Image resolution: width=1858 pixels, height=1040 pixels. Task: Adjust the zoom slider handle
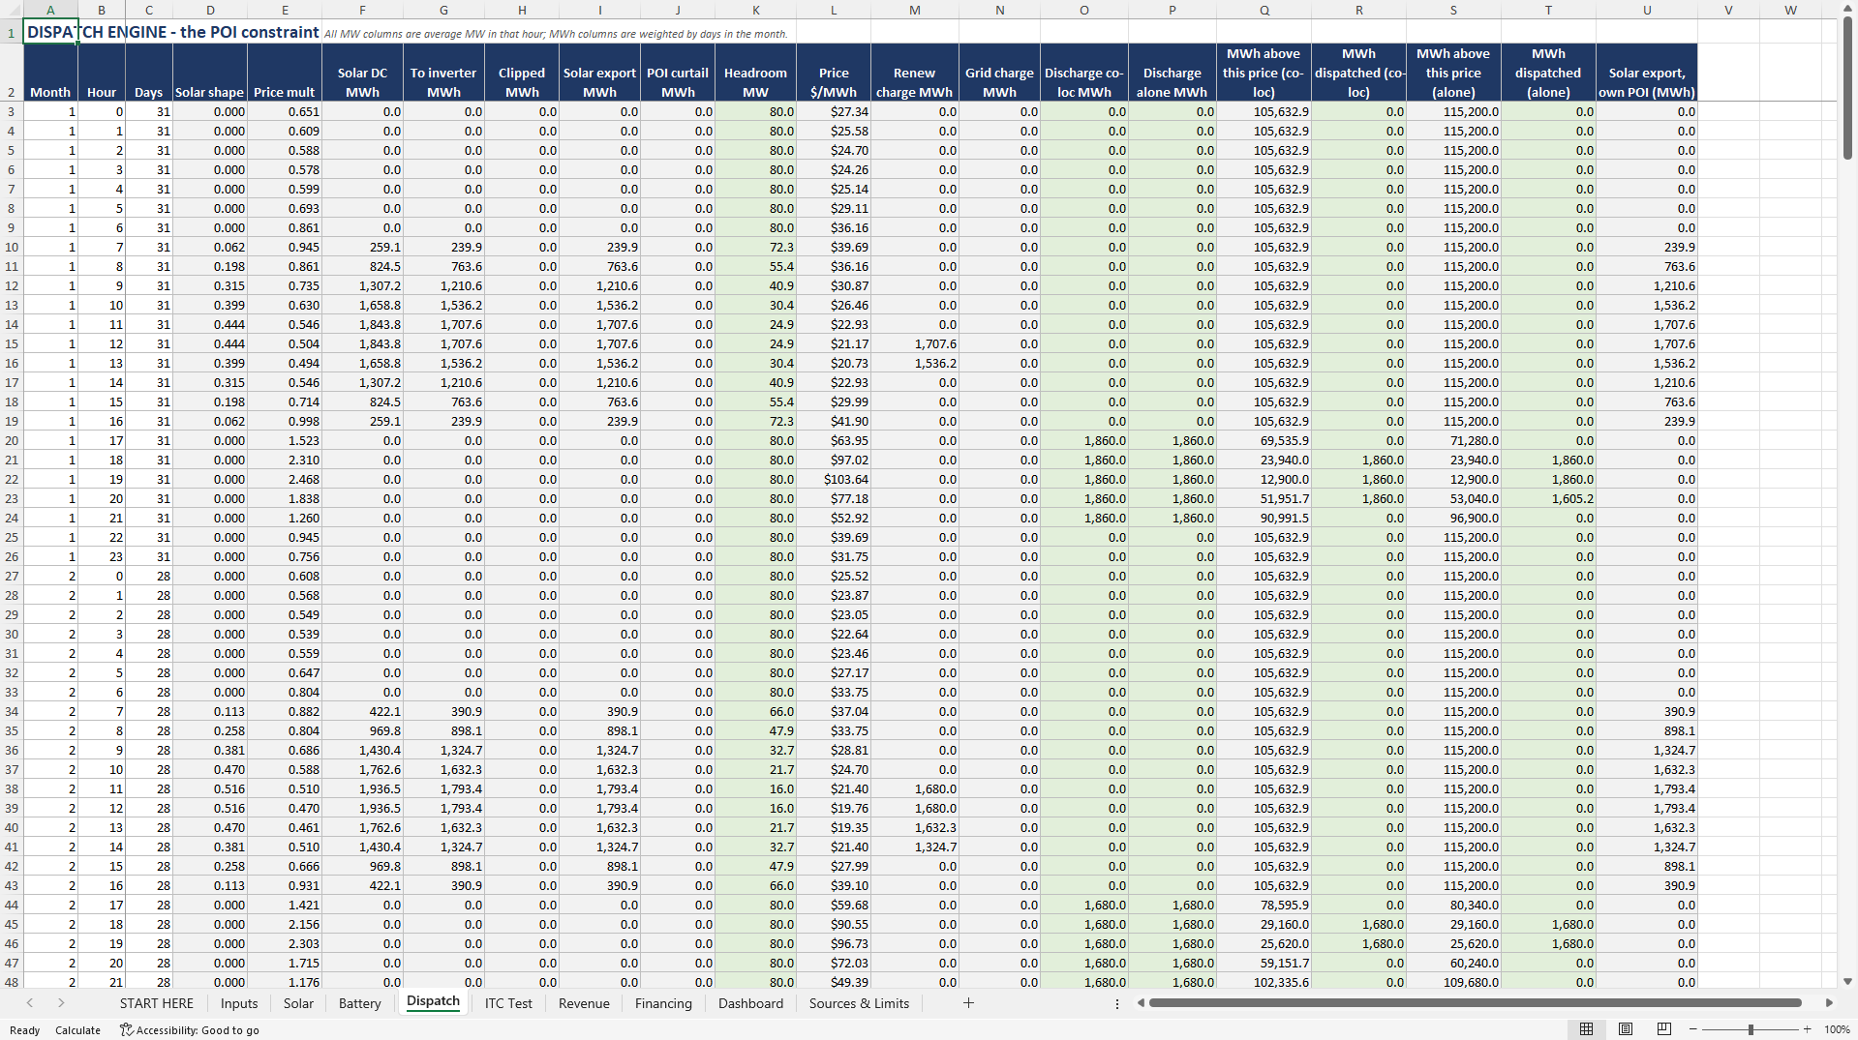pyautogui.click(x=1751, y=1029)
